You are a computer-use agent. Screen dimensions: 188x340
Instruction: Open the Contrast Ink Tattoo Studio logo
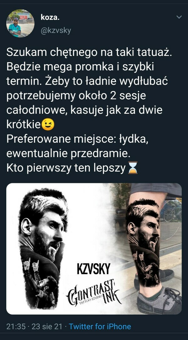(x=94, y=292)
